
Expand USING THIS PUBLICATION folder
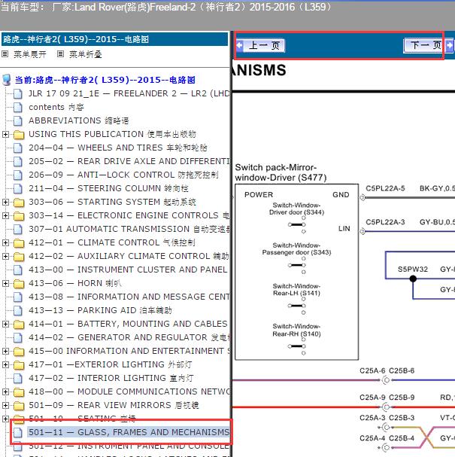point(5,134)
